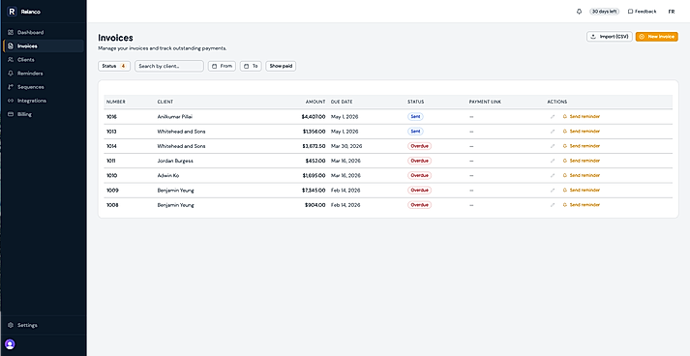Click Overdue status of invoice 1008
690x356 pixels.
pos(419,205)
